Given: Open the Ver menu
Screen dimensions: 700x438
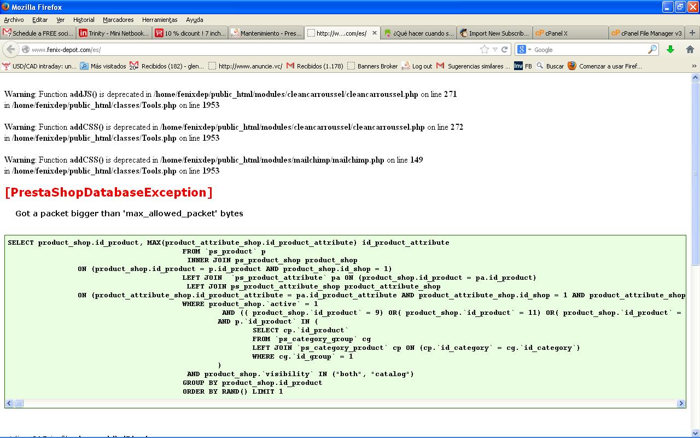Looking at the screenshot, I should point(61,20).
